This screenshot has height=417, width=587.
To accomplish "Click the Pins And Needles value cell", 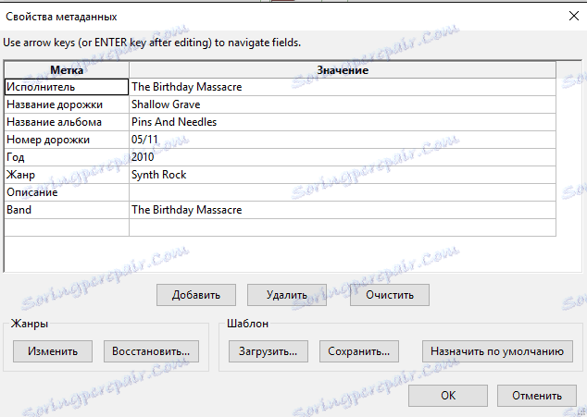I will (x=343, y=122).
